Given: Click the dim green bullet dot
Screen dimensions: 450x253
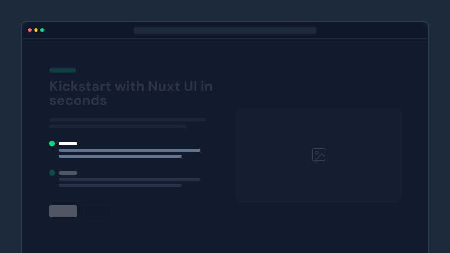Looking at the screenshot, I should click(x=52, y=173).
